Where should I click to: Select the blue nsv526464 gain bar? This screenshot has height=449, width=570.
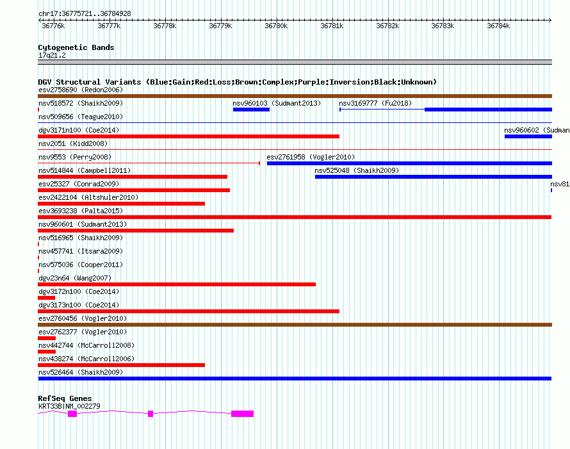295,379
